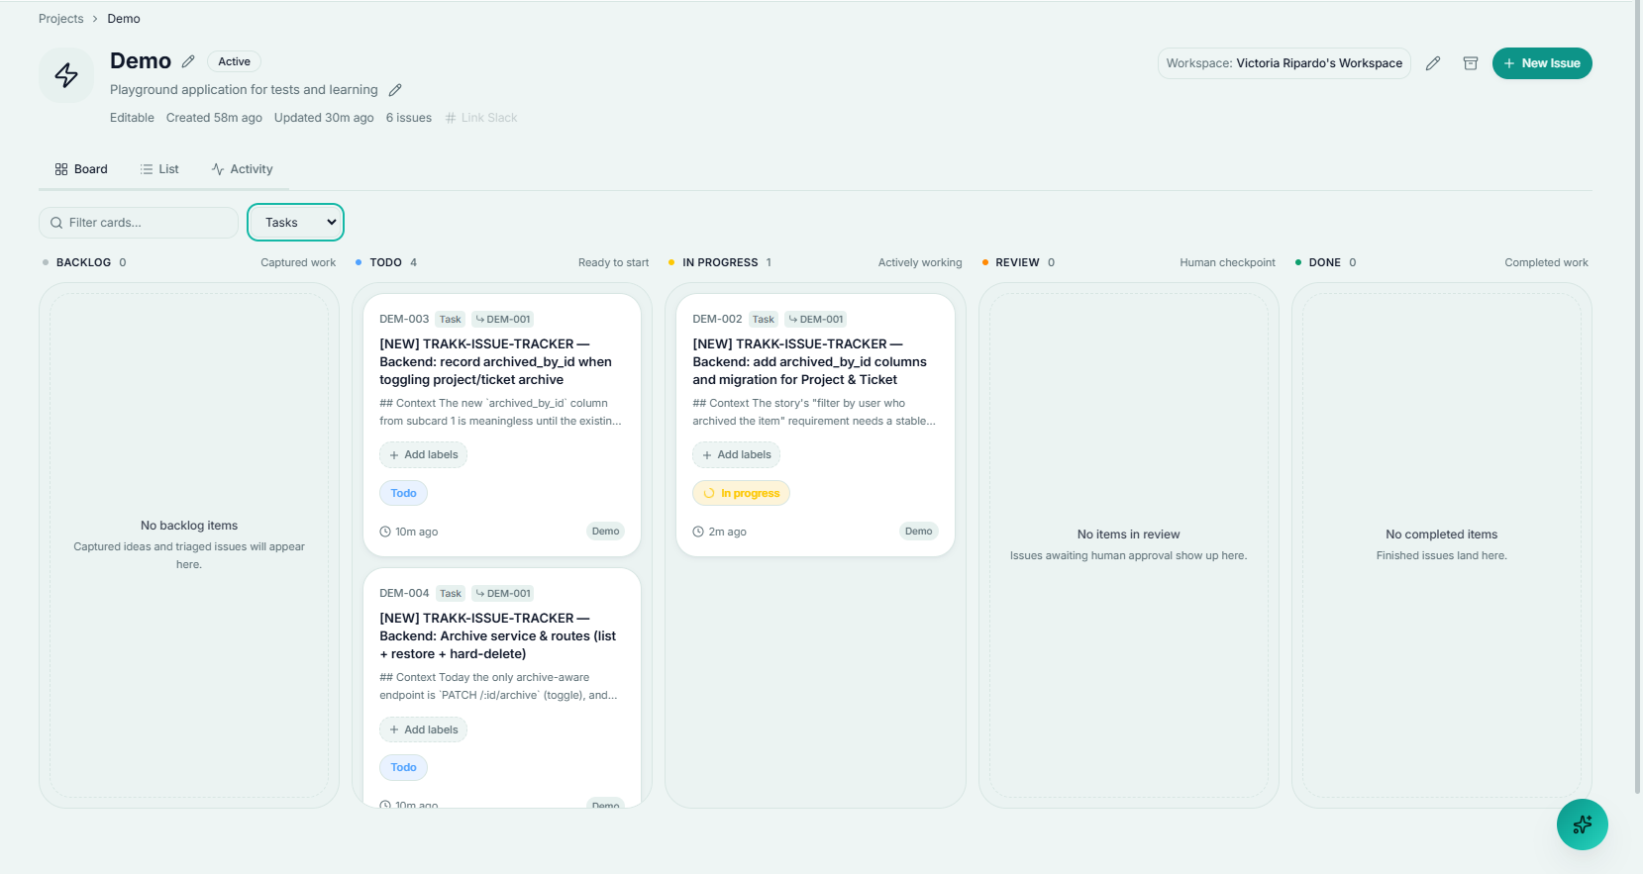Click the Todo status on DEM-004

(x=403, y=767)
